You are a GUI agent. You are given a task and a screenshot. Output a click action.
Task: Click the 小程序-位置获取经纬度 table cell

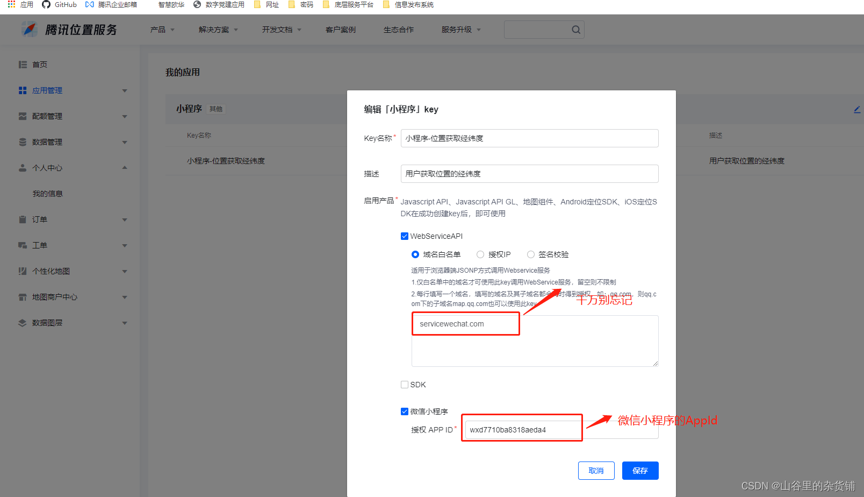226,161
